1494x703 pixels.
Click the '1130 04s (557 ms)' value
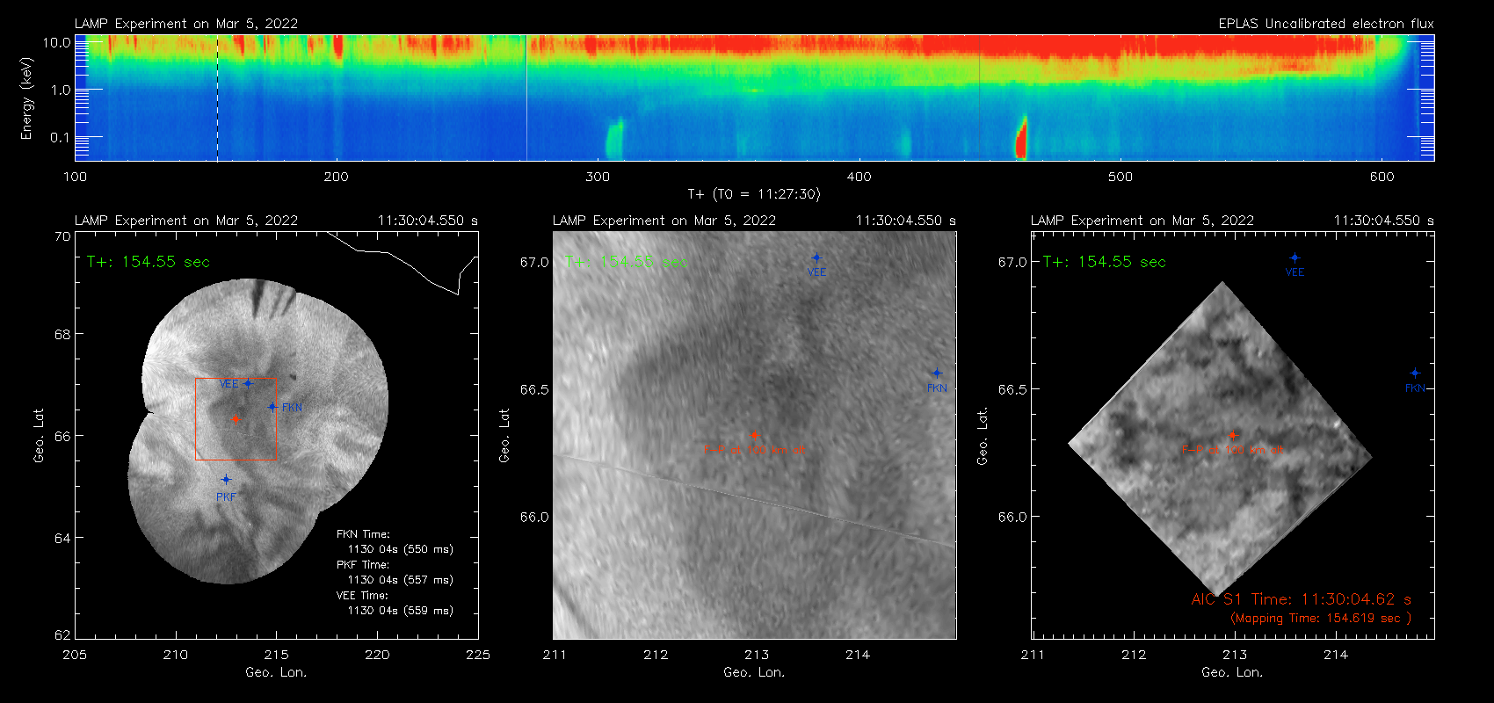coord(401,580)
